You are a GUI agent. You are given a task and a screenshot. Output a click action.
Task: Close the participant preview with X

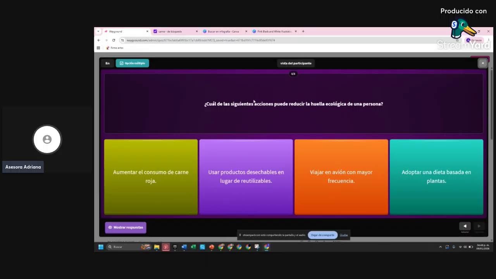(x=482, y=63)
